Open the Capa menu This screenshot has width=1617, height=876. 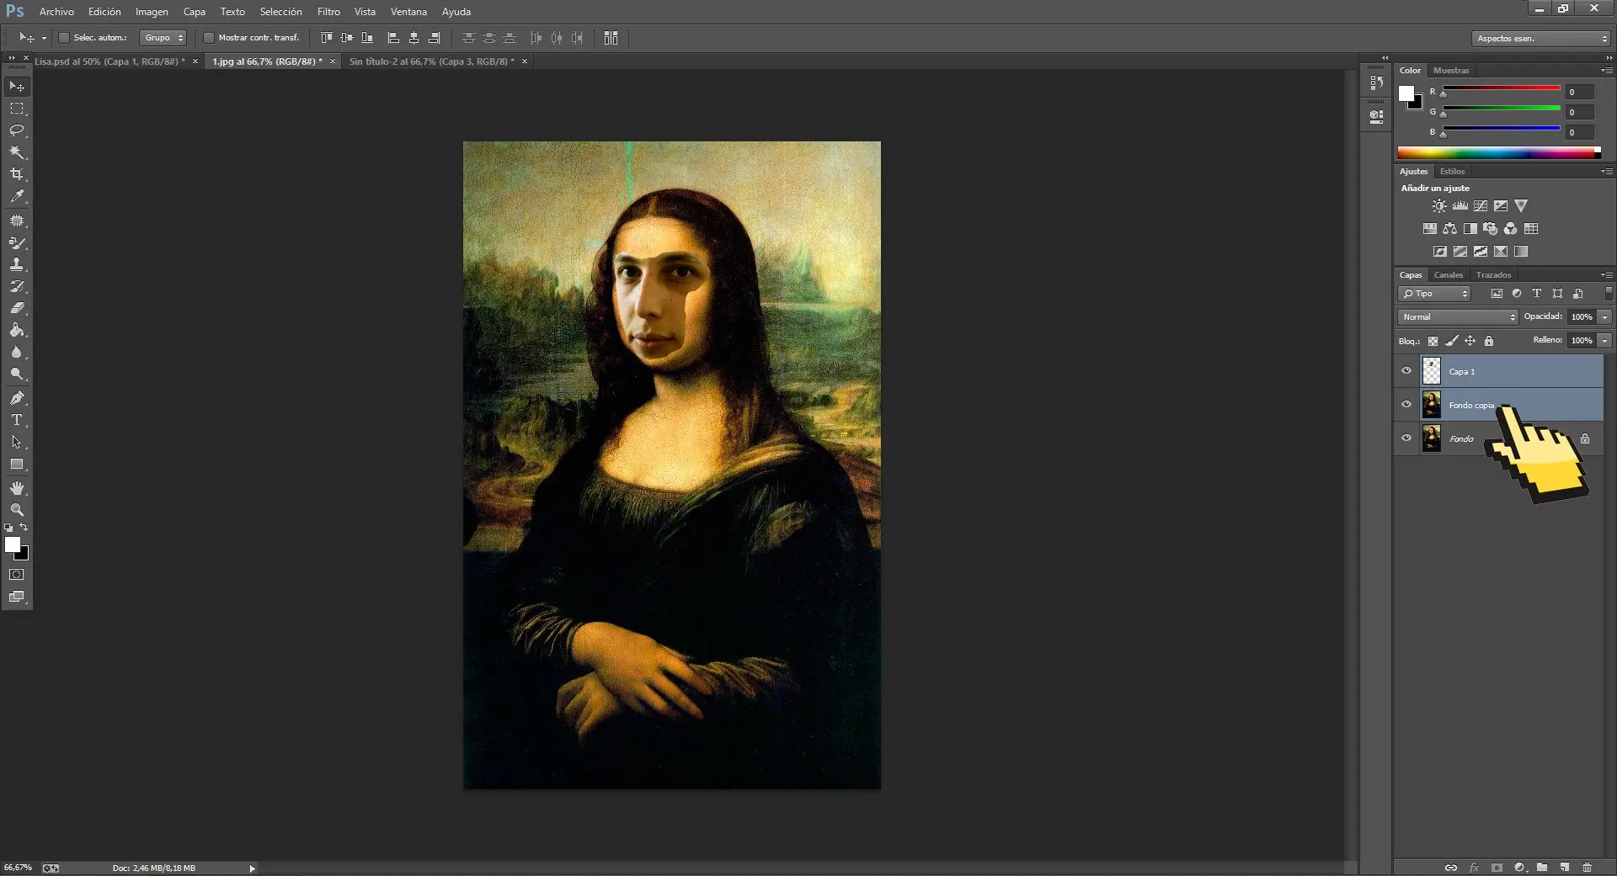point(195,12)
